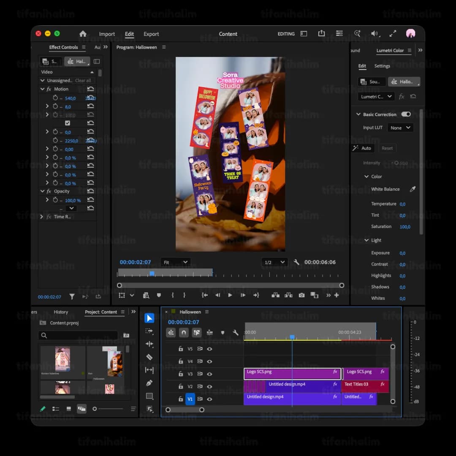
Task: Click the Lumetri Reset button
Action: [x=387, y=148]
